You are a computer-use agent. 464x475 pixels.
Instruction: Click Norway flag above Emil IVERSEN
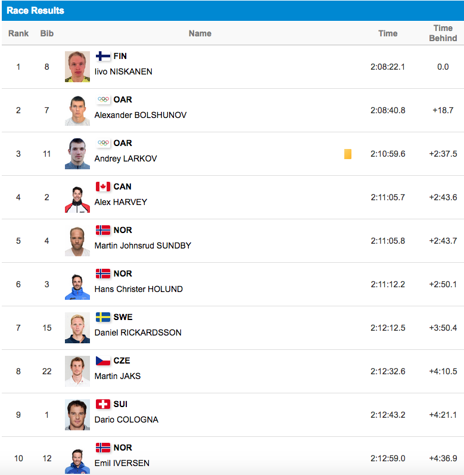pos(103,448)
